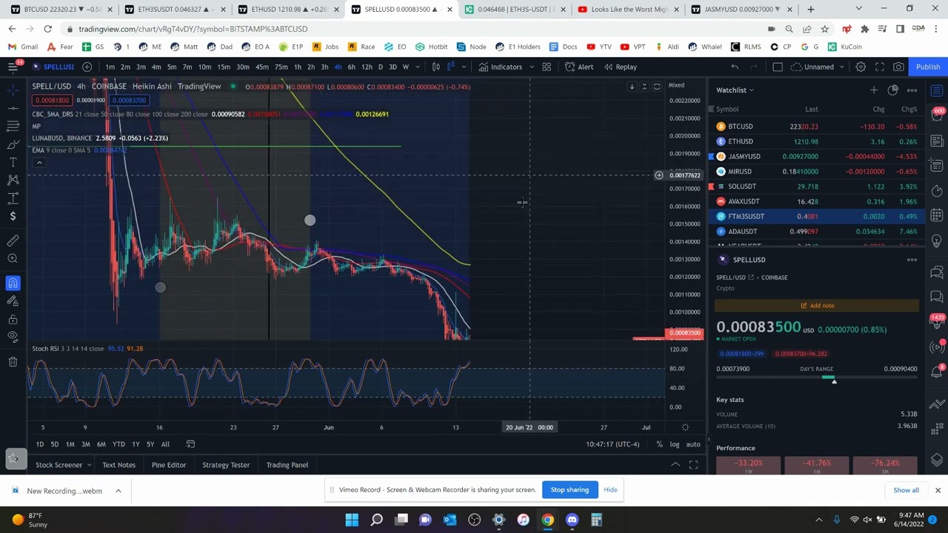
Task: Collapse the chart pane with the chevron toggle
Action: pyautogui.click(x=644, y=87)
